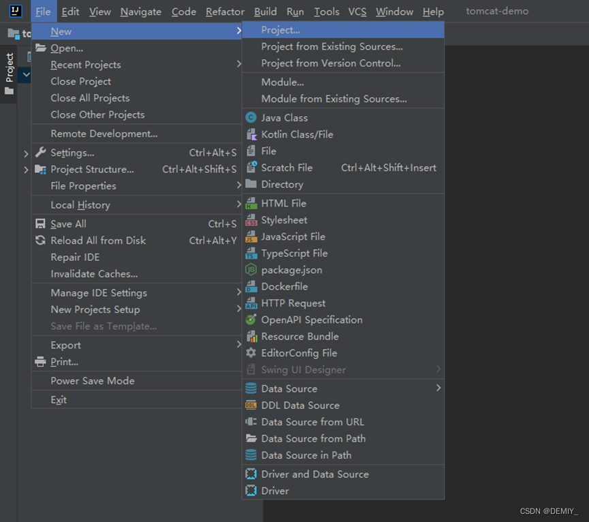Click the Open folder icon
Screen dimensions: 589x522
(x=41, y=48)
